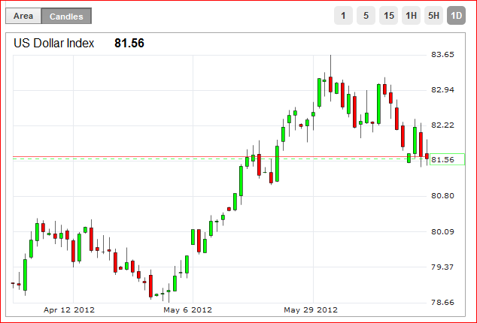Screen dimensions: 477x323
Task: Click the May 6 2012 date label
Action: click(187, 310)
